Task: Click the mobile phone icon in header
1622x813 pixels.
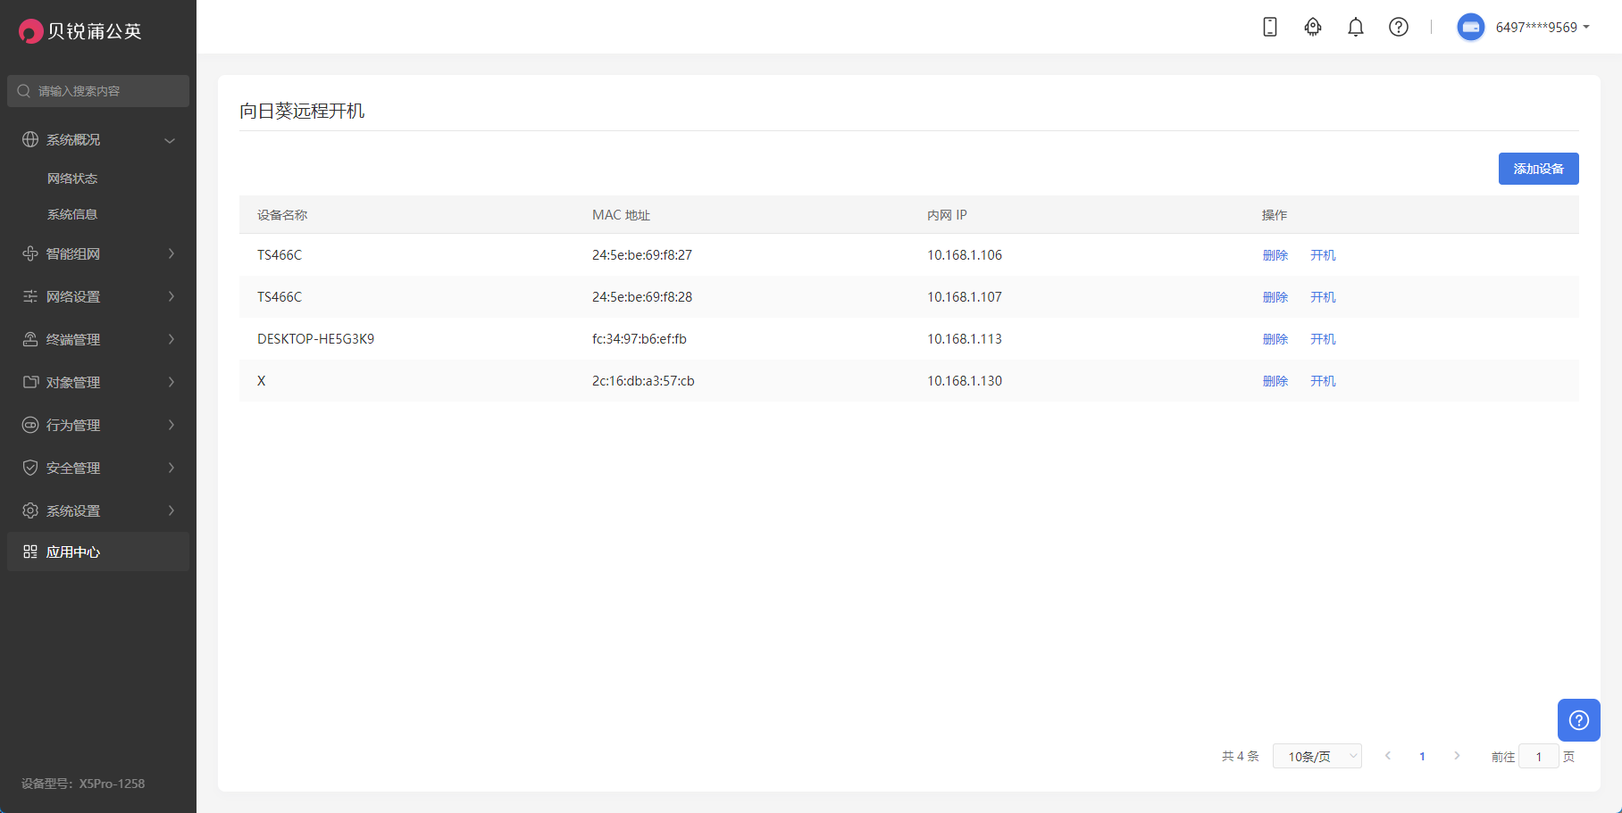Action: [1269, 27]
